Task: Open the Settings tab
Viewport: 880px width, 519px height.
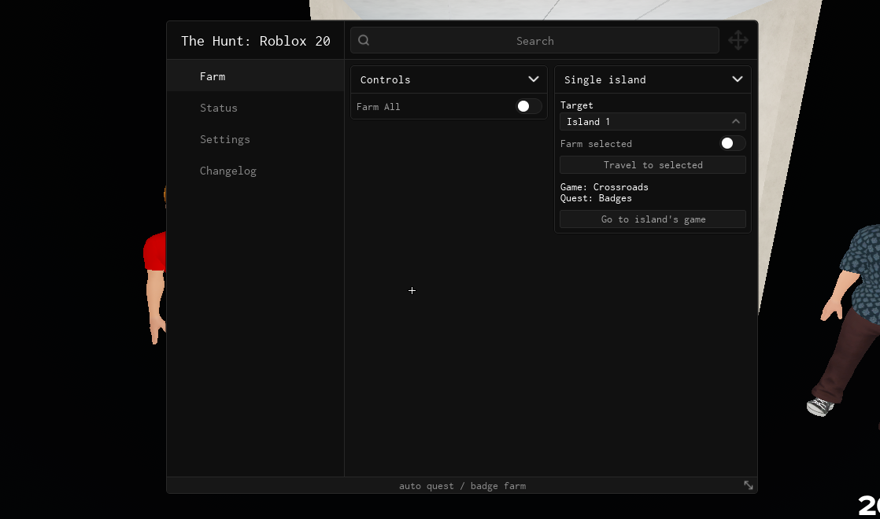Action: (x=255, y=139)
